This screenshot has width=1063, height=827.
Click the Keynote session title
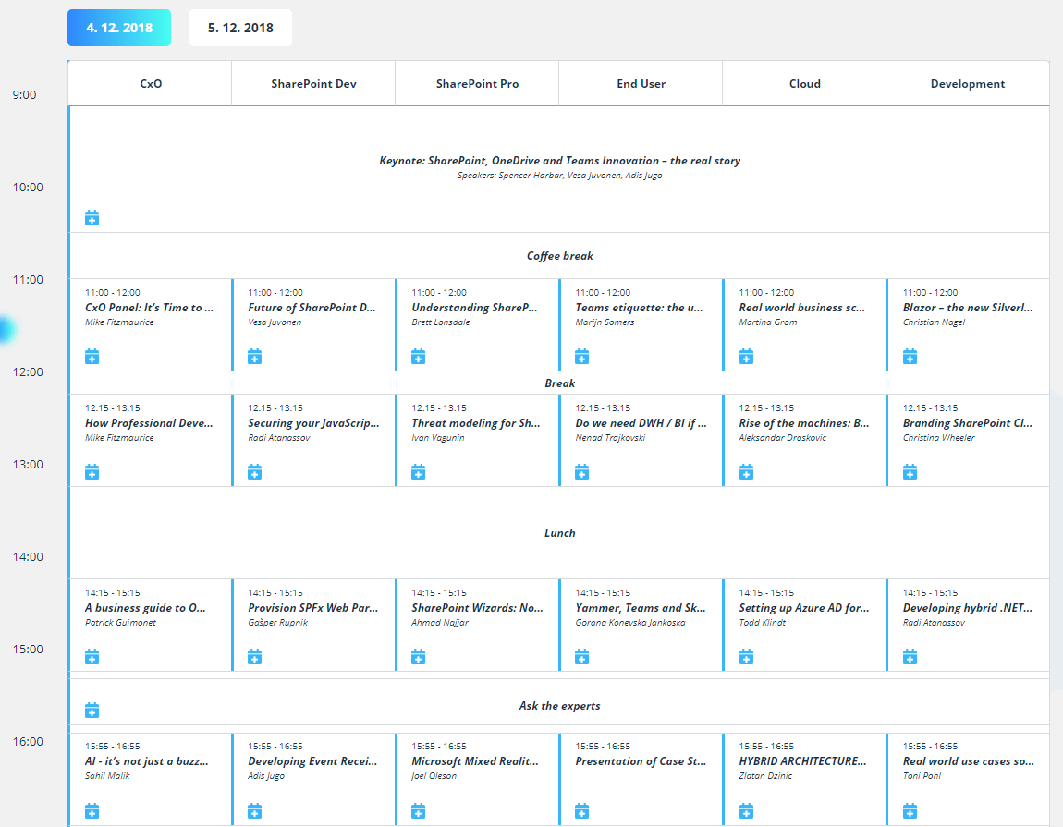click(x=559, y=161)
